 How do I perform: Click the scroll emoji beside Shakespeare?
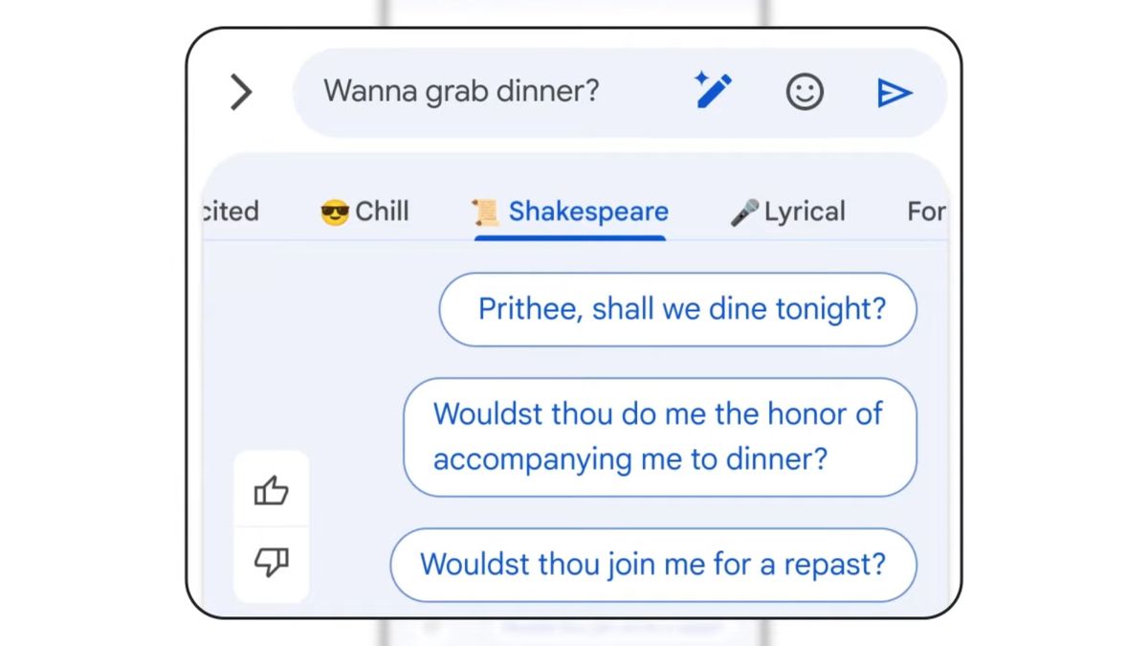coord(488,211)
